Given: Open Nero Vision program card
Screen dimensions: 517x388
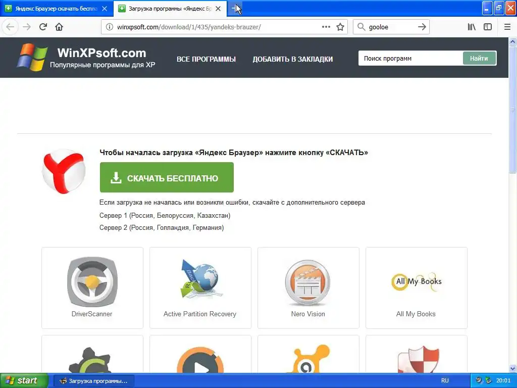Looking at the screenshot, I should coord(308,287).
